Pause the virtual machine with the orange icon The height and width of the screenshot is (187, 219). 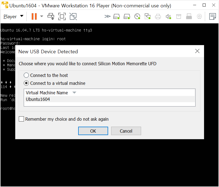pos(34,16)
